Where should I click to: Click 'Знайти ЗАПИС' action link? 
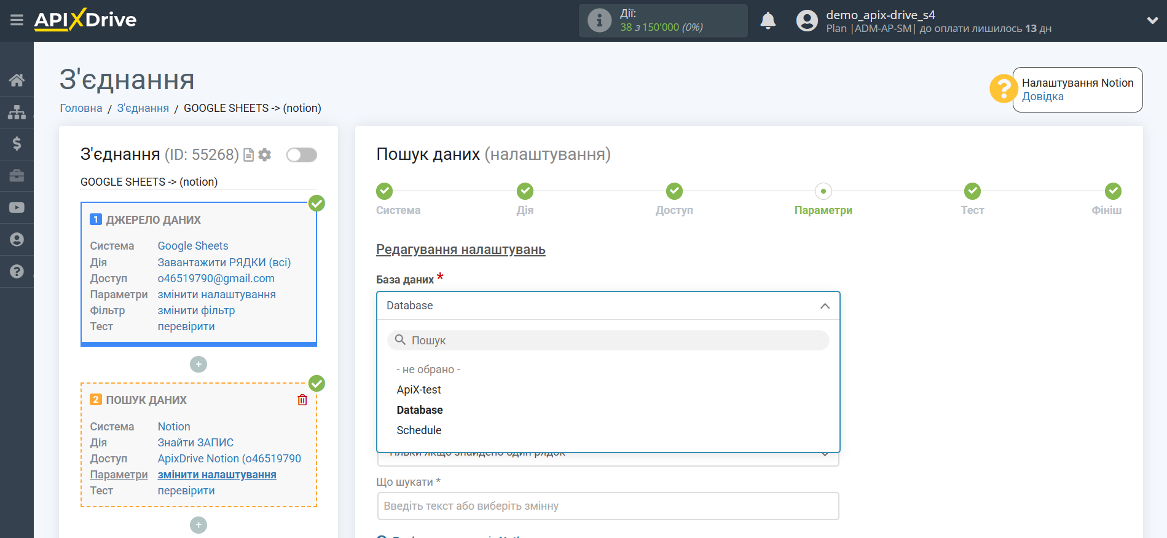[196, 443]
